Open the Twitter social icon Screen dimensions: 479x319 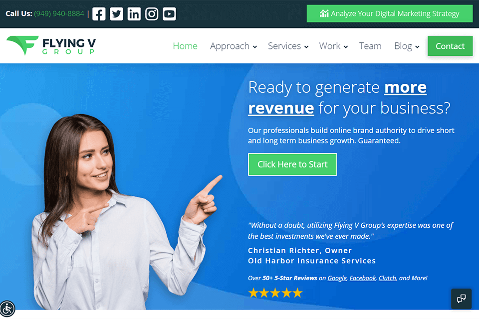(x=116, y=14)
